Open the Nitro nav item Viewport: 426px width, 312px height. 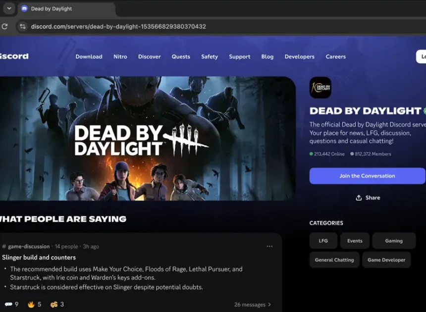click(x=120, y=56)
